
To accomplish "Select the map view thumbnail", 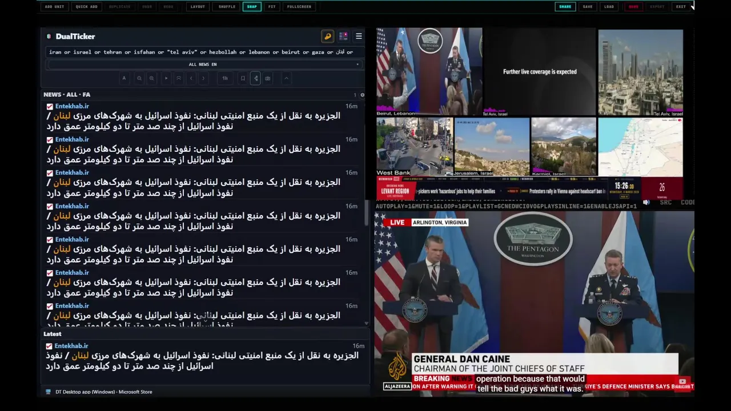I will pyautogui.click(x=640, y=147).
